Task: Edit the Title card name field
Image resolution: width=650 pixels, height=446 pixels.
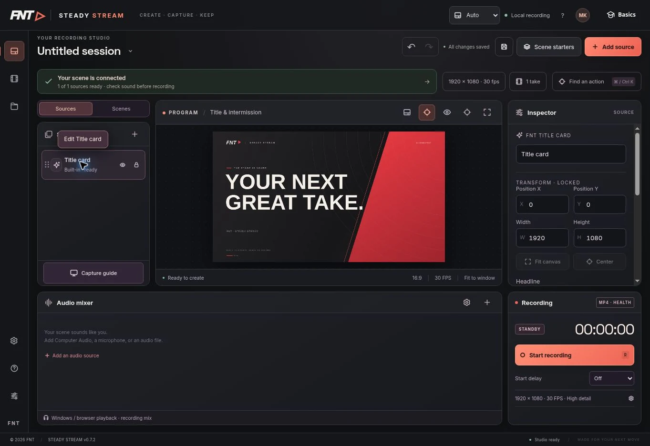Action: (571, 154)
